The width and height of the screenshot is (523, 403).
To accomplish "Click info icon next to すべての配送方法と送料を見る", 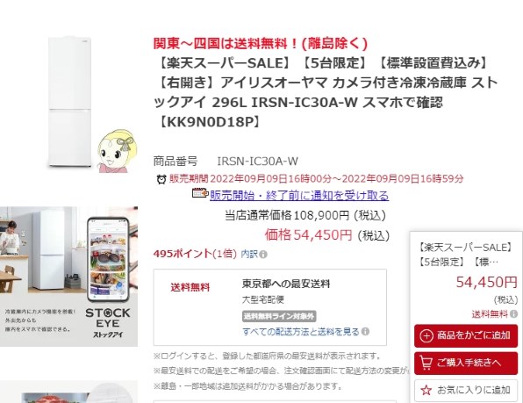I will (365, 332).
